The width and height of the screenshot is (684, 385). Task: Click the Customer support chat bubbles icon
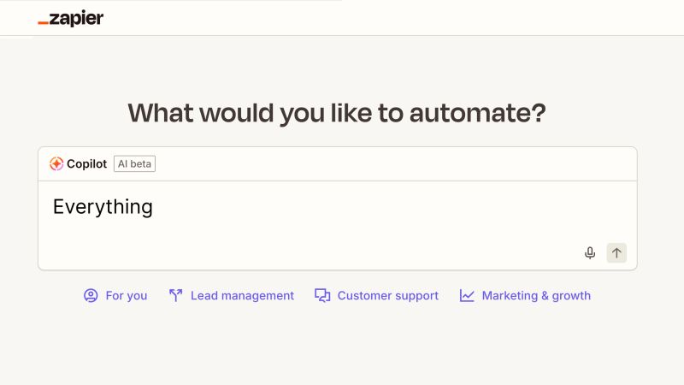[x=322, y=295]
